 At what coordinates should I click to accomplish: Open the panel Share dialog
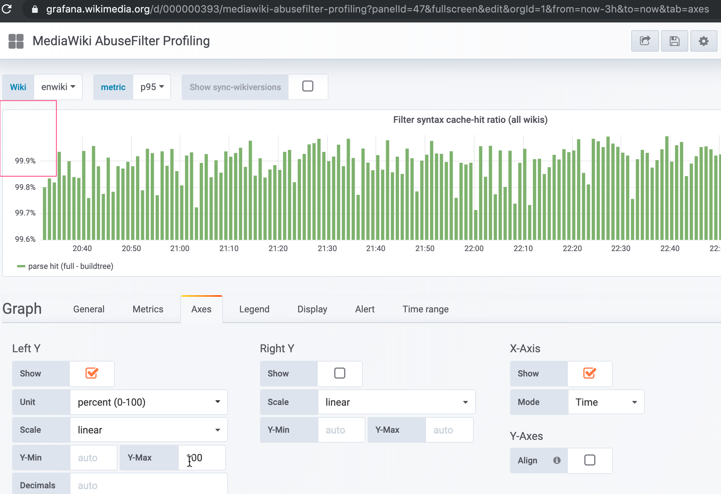(645, 41)
